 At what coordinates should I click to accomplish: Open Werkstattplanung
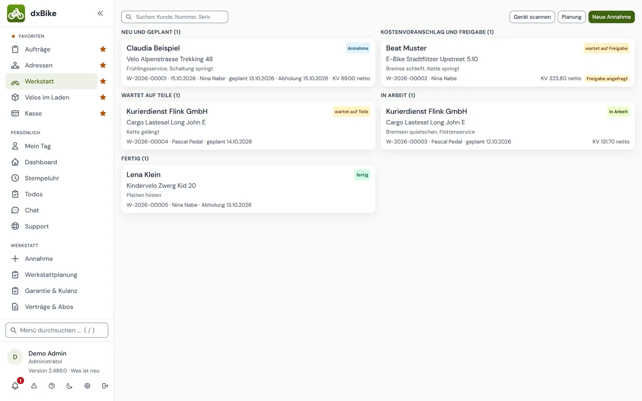point(57,275)
